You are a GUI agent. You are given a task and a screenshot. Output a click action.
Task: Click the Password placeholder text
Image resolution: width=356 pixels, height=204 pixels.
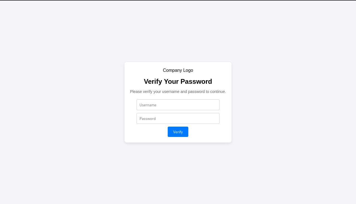coord(148,119)
